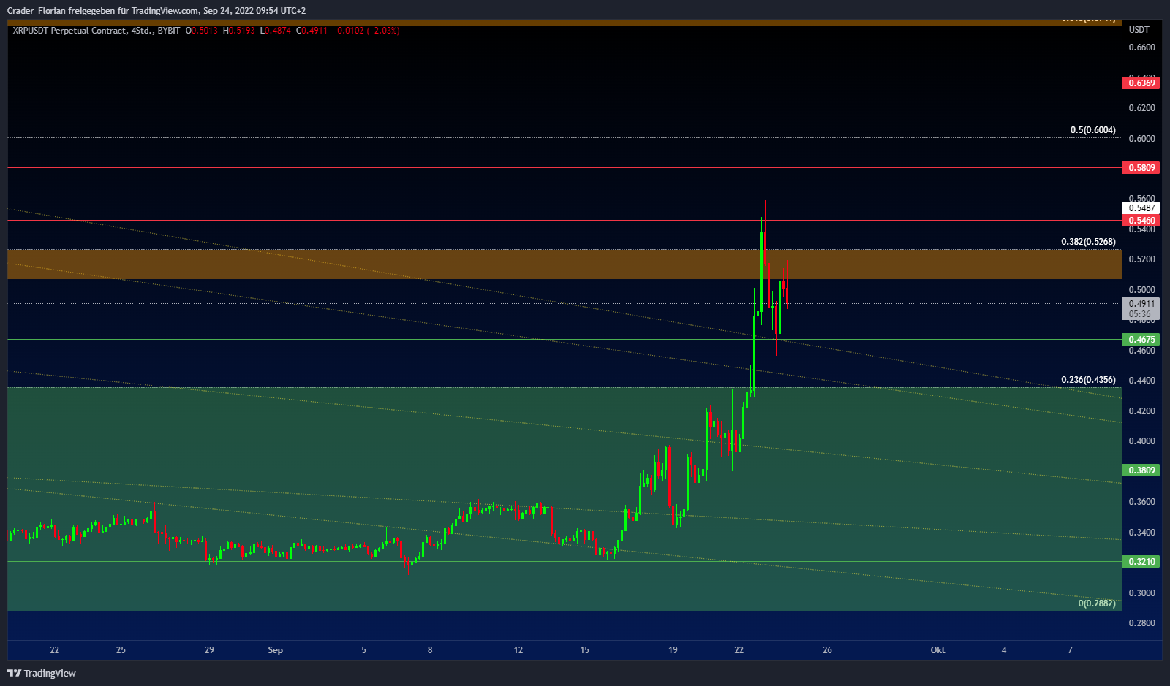Click the Okt label on the time axis
Viewport: 1170px width, 686px height.
click(937, 650)
